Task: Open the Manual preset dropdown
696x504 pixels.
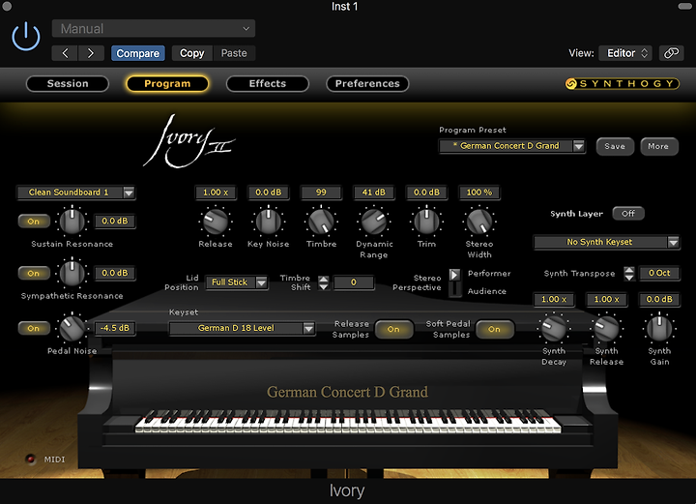Action: (154, 28)
